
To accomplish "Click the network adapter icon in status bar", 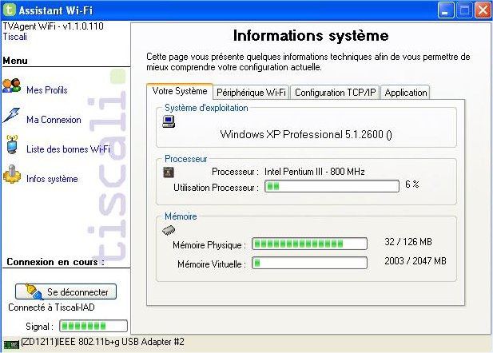I will coord(11,344).
